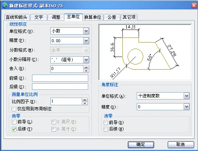The width and height of the screenshot is (198, 151).
Task: Toggle angular 消零 前导(D) checkbox
Action: 106,123
